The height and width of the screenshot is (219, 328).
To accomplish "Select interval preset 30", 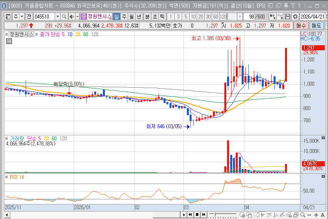I will click(208, 17).
